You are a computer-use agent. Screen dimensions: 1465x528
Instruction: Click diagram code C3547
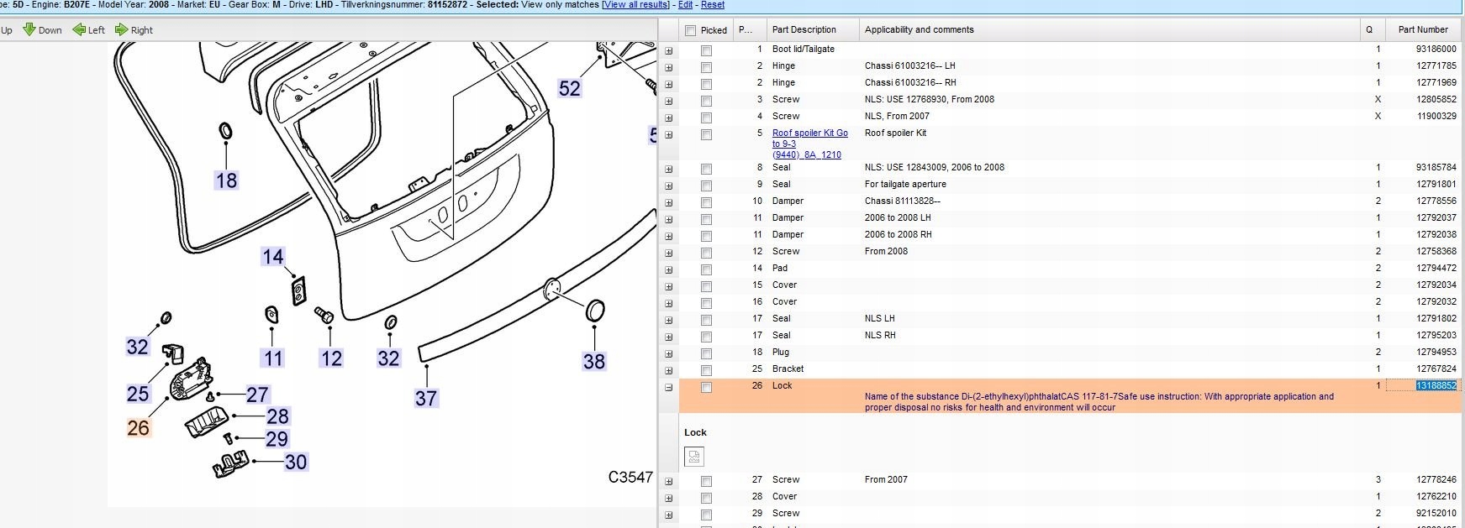630,477
